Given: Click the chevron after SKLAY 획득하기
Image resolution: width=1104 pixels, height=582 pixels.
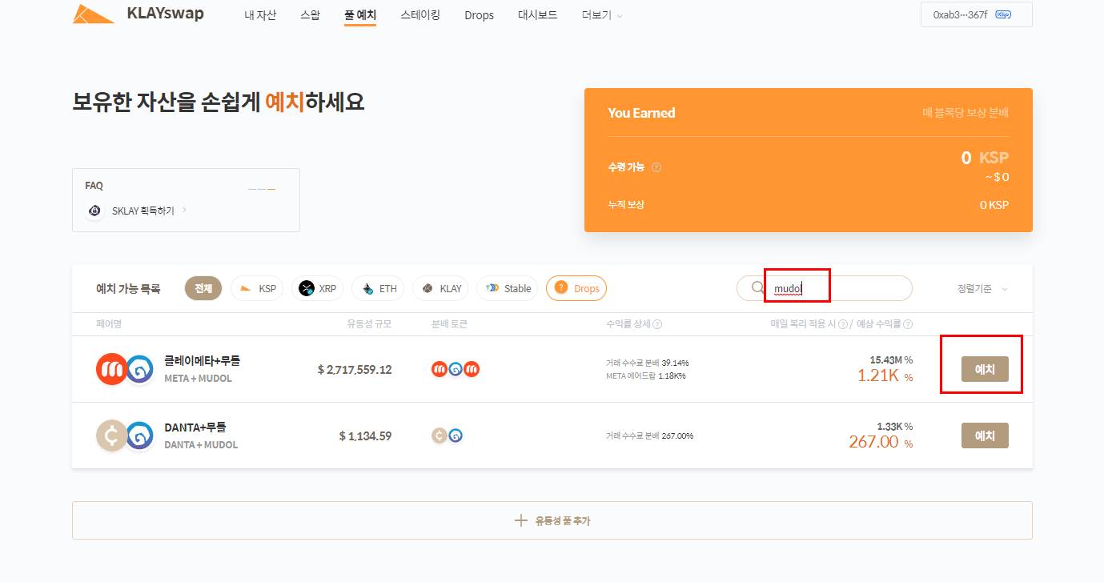Looking at the screenshot, I should tap(185, 211).
